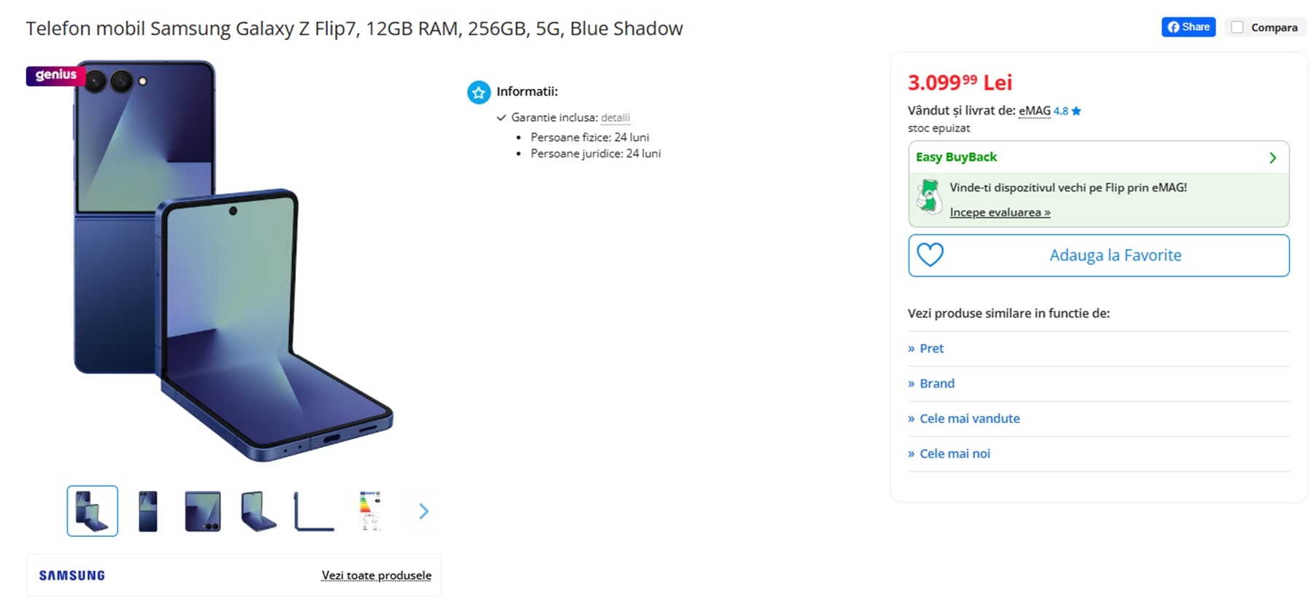This screenshot has height=603, width=1316.
Task: Click the Samsung brand logo
Action: pos(72,575)
